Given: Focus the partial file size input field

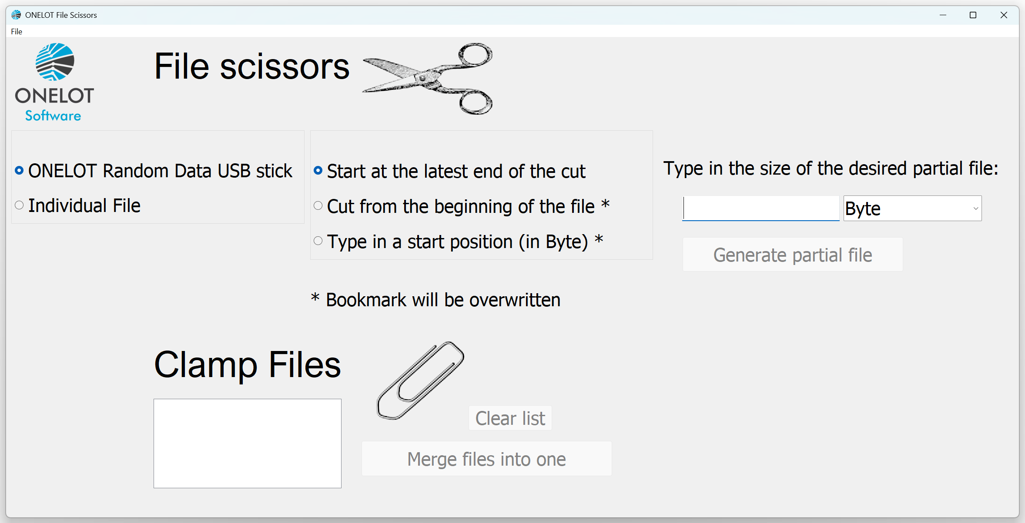Looking at the screenshot, I should pyautogui.click(x=761, y=209).
